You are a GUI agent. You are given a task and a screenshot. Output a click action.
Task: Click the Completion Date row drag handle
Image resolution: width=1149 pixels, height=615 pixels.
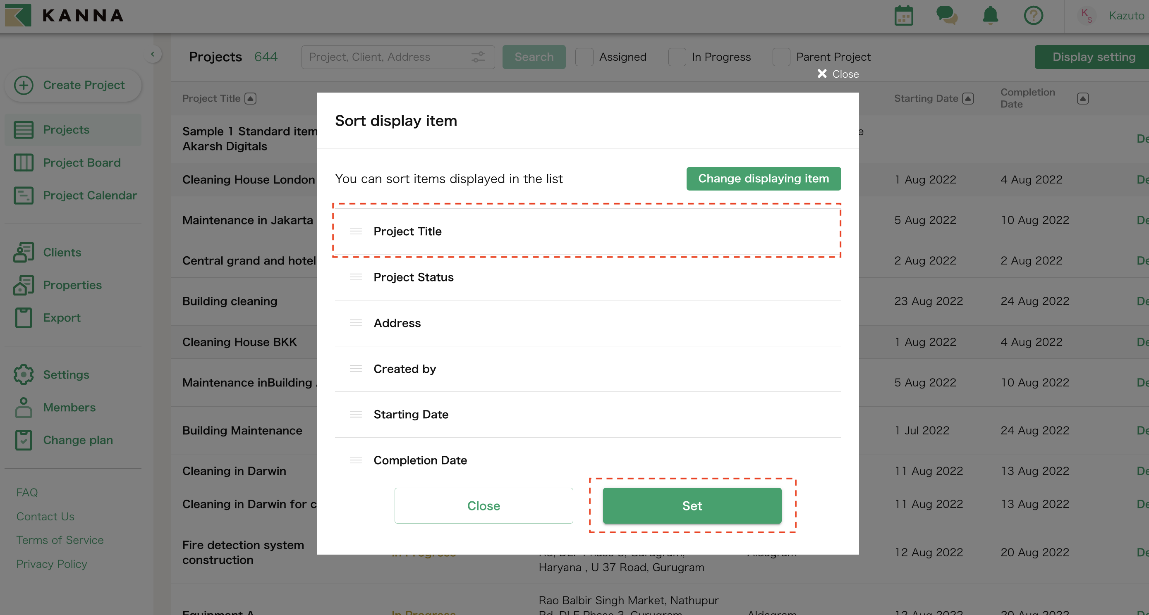click(355, 460)
